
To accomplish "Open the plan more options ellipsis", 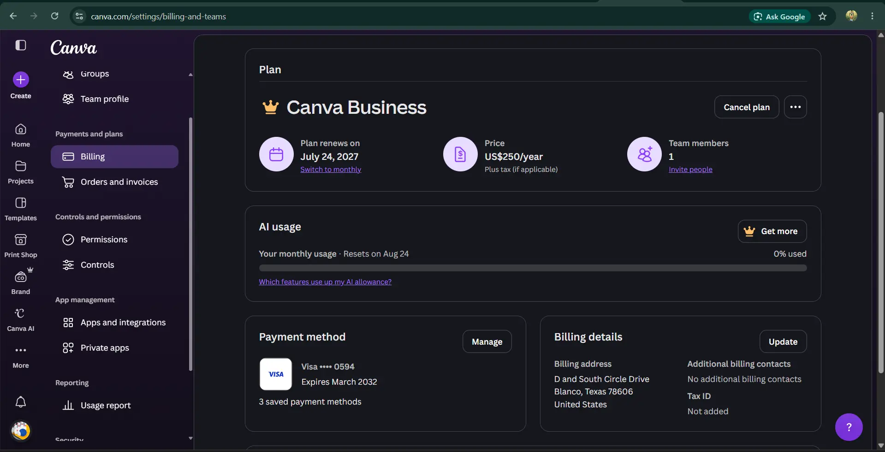I will click(x=796, y=107).
